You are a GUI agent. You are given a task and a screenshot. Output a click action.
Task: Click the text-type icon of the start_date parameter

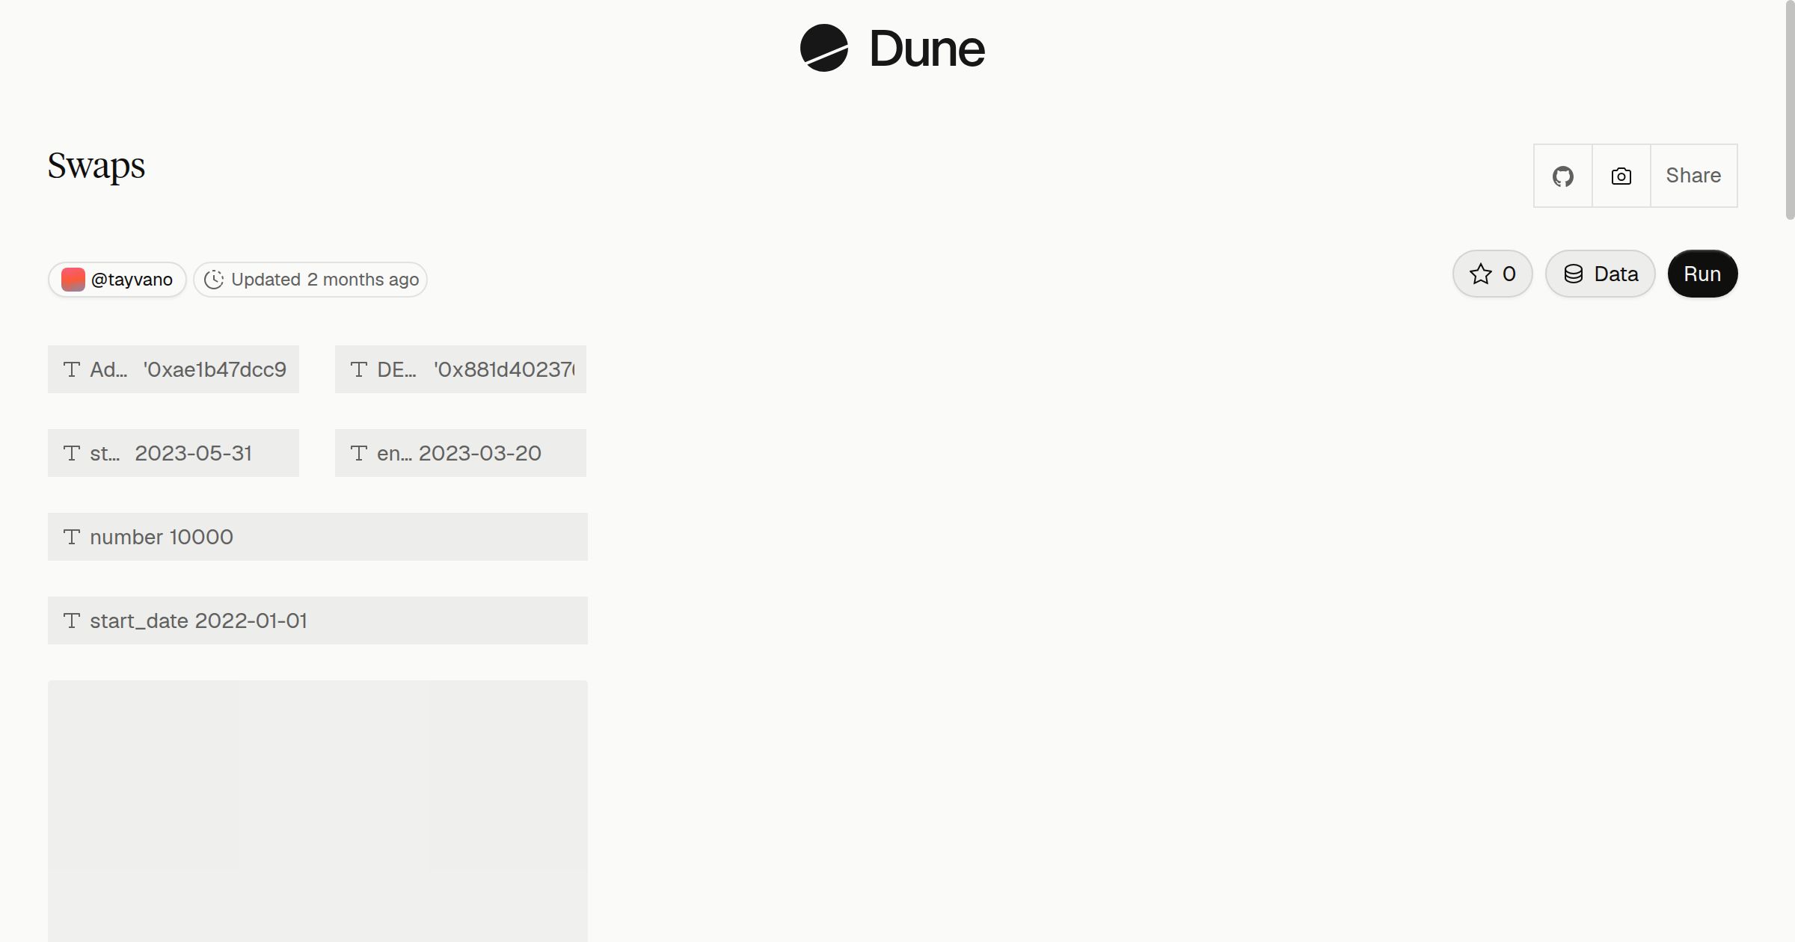72,621
